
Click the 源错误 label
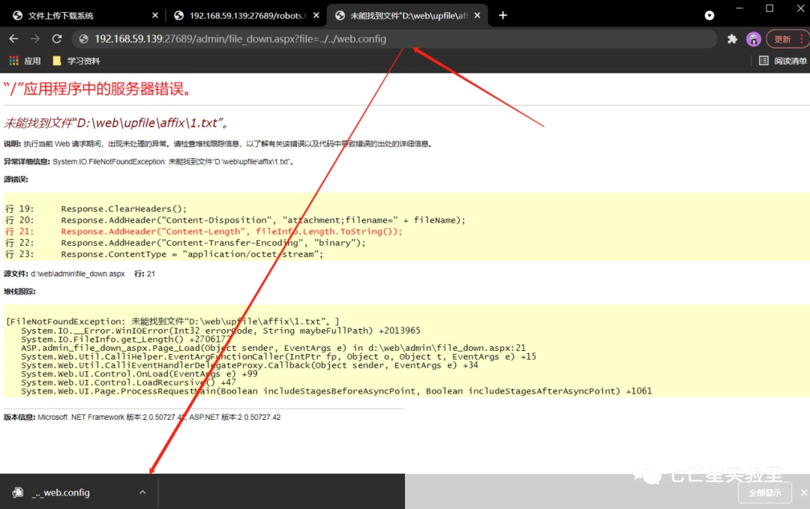[x=16, y=180]
